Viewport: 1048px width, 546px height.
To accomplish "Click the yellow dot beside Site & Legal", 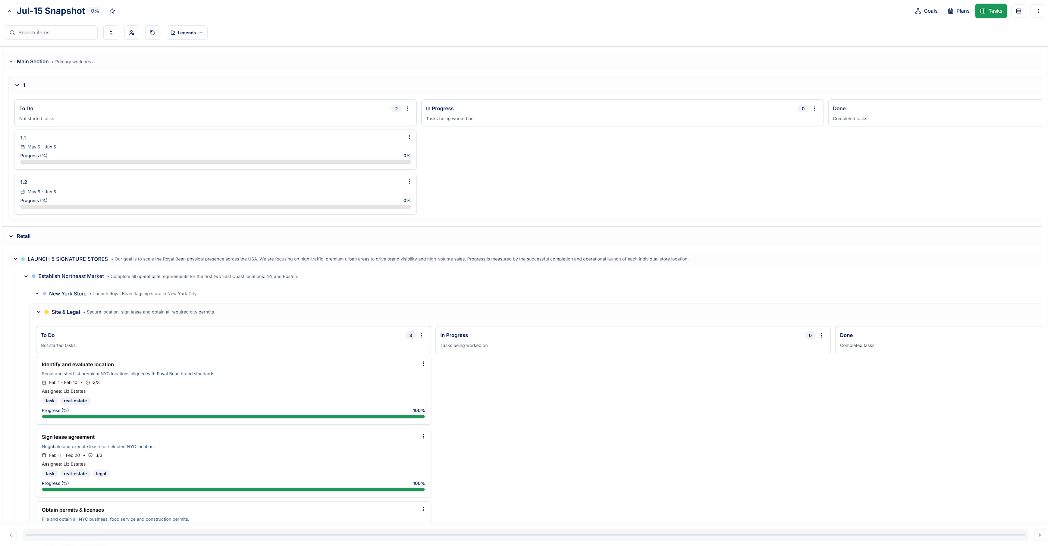I will click(46, 312).
